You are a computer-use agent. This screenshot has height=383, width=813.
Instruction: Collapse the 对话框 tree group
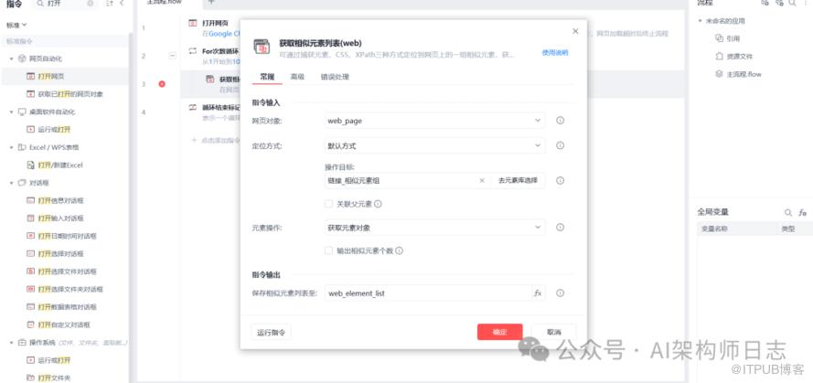11,183
